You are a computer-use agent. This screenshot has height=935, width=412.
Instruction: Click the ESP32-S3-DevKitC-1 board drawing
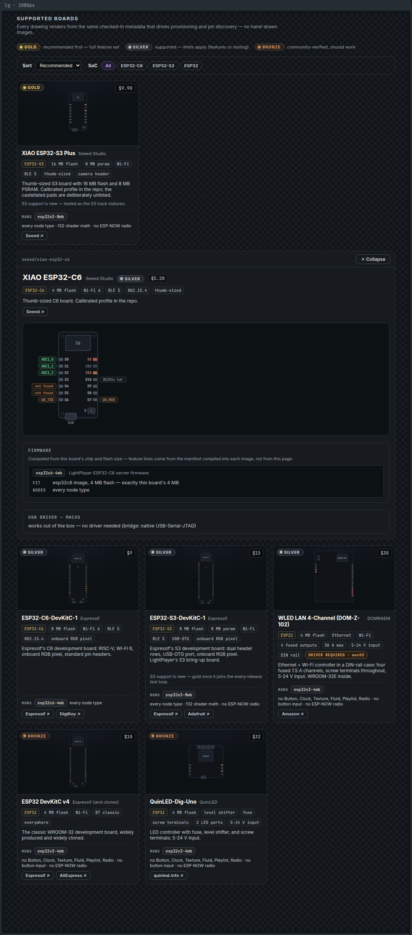206,577
